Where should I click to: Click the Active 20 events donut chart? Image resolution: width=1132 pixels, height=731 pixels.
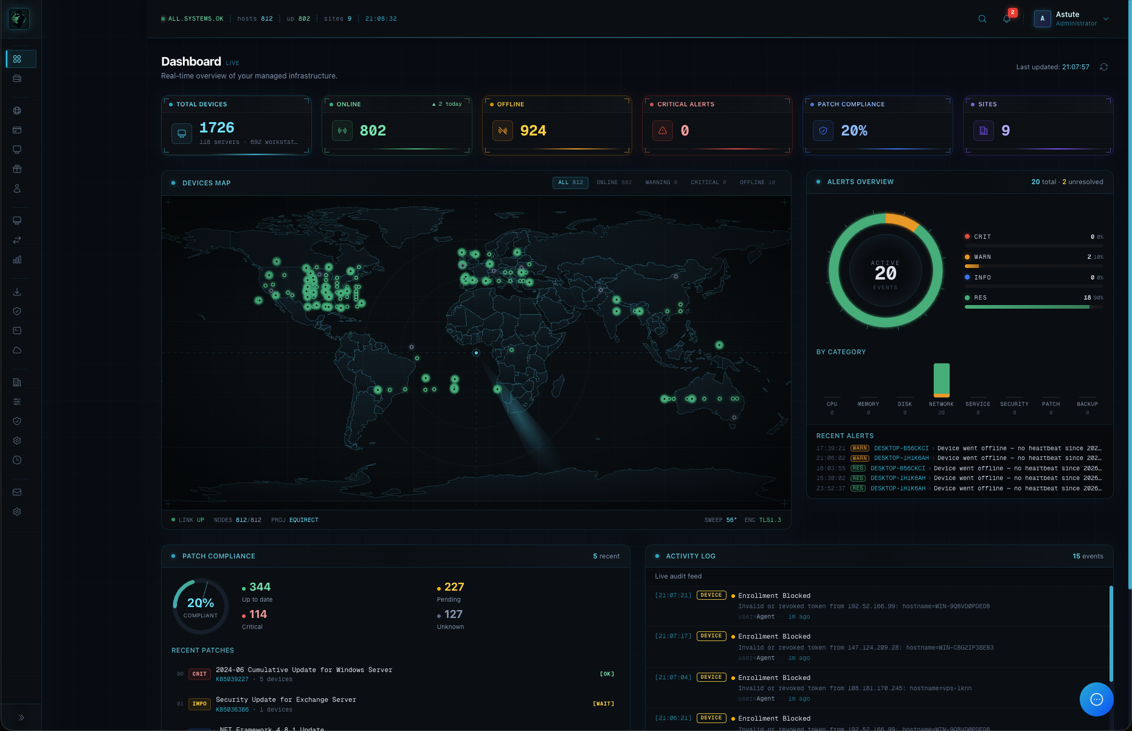pos(886,270)
